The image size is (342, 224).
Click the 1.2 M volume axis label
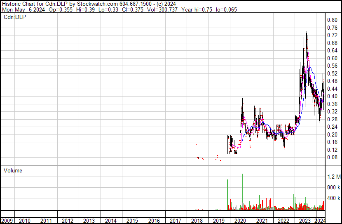(x=334, y=177)
